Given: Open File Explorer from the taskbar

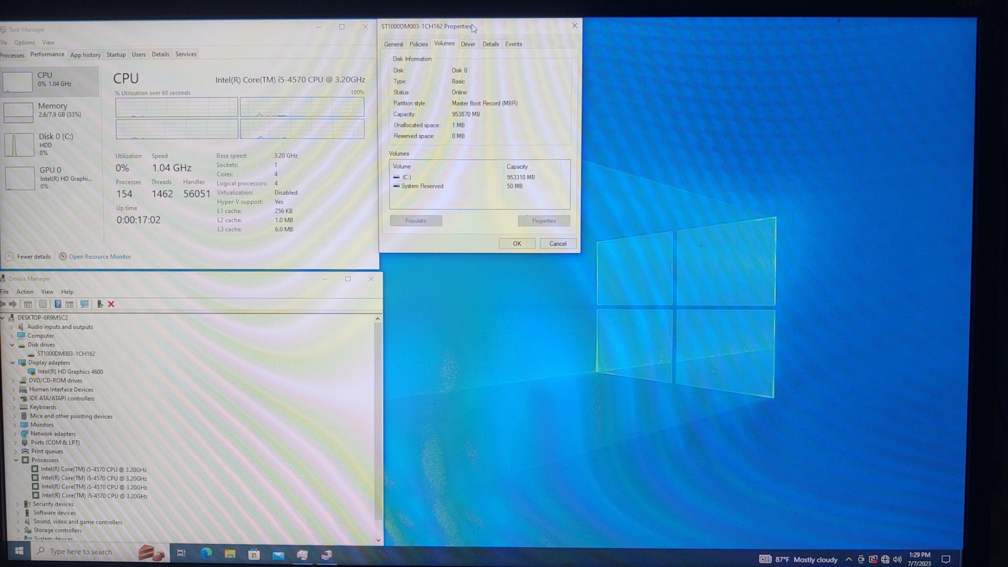Looking at the screenshot, I should (230, 554).
